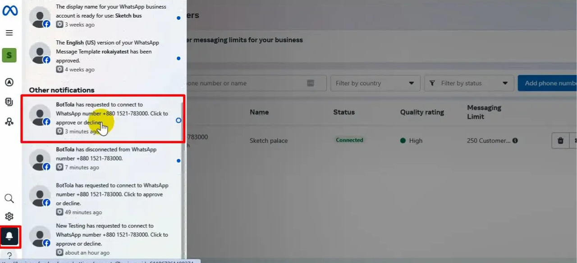The width and height of the screenshot is (577, 263).
Task: Open the compass-shaped sidebar icon
Action: 9,82
